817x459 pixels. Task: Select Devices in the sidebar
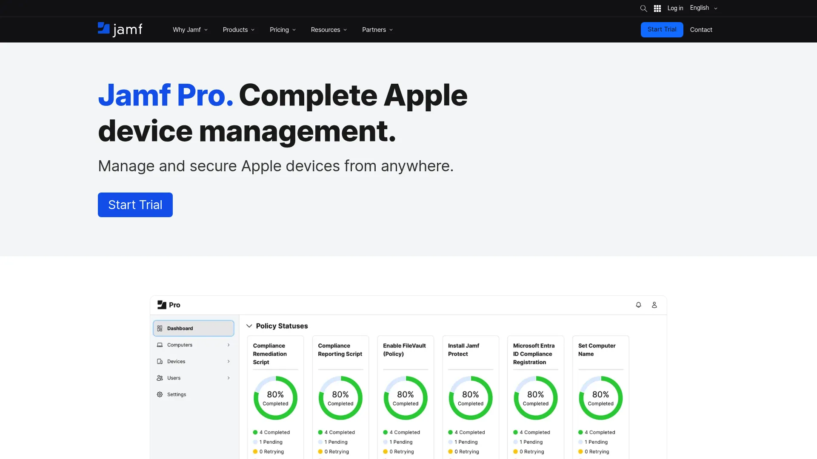click(194, 361)
